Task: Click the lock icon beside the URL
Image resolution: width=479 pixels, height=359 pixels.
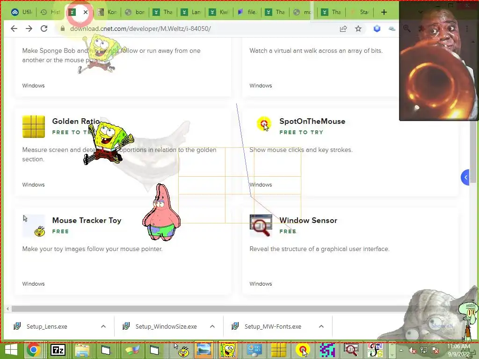Action: point(63,29)
